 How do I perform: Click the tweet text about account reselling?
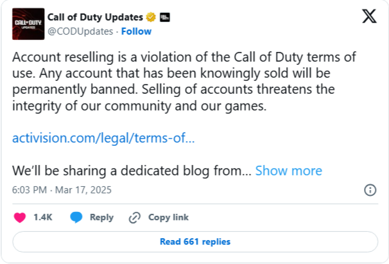click(184, 82)
